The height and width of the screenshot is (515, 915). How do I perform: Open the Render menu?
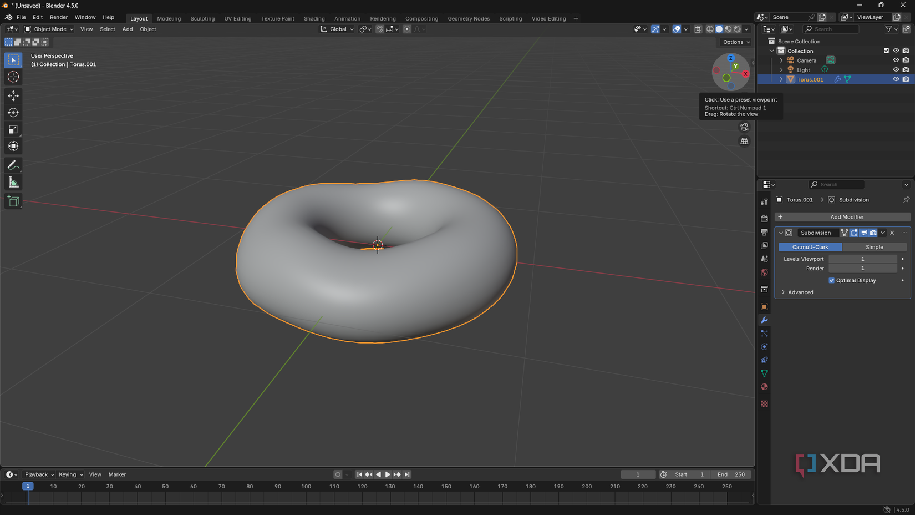[58, 17]
